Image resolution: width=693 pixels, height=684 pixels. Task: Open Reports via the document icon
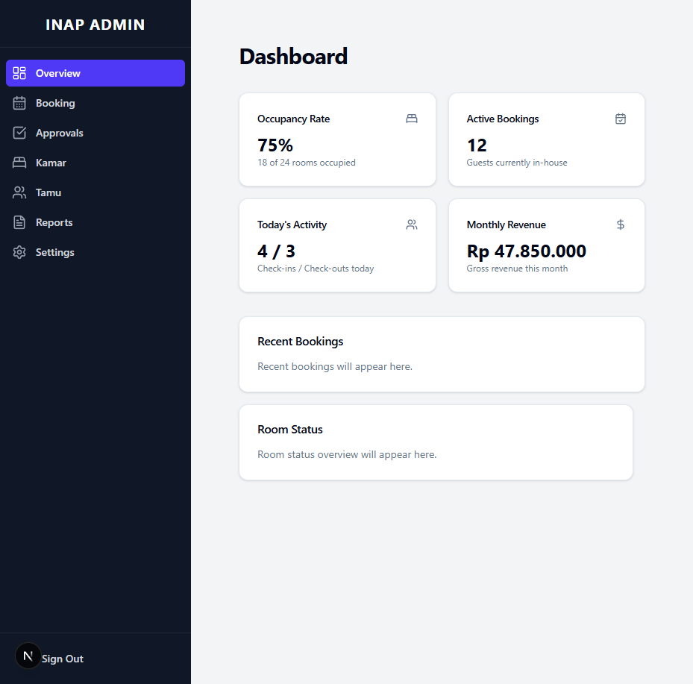[19, 222]
